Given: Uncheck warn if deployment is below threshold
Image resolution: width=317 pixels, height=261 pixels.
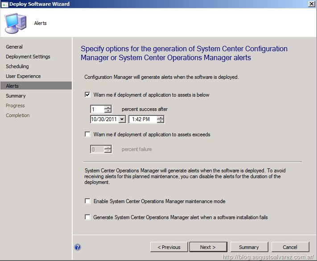Looking at the screenshot, I should point(87,95).
